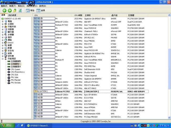The height and width of the screenshot is (128, 171).
Task: Click the green Back arrow toolbar icon
Action: click(5, 11)
